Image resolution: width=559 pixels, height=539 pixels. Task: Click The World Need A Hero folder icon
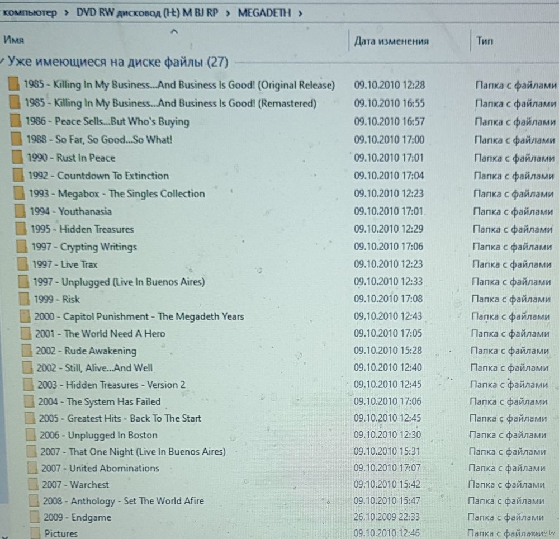[26, 333]
